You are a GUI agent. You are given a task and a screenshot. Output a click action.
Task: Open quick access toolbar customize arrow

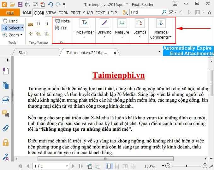[x=64, y=4]
